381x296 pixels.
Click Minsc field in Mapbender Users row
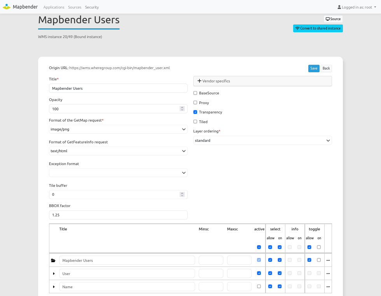211,260
